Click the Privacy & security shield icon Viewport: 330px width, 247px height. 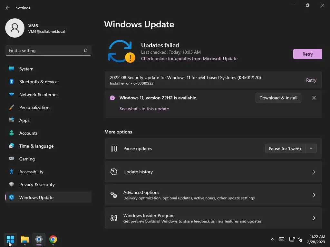click(12, 184)
